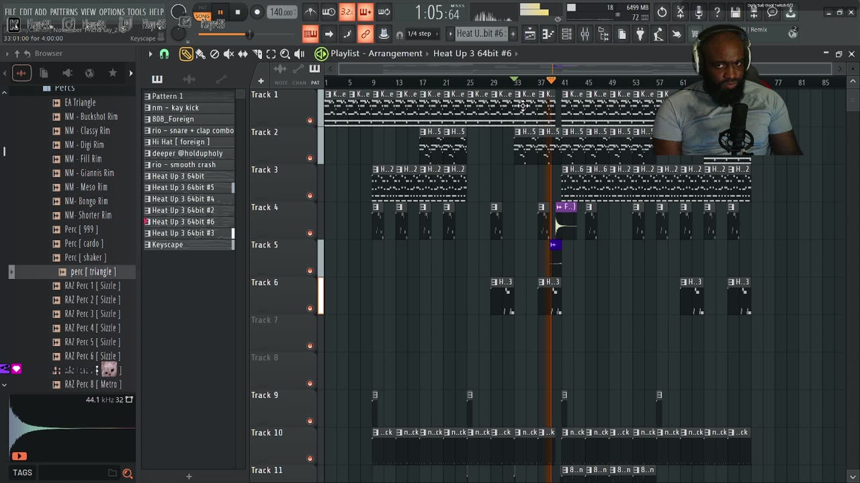Mute Track 4 using its green dot
The height and width of the screenshot is (483, 860).
pyautogui.click(x=310, y=233)
